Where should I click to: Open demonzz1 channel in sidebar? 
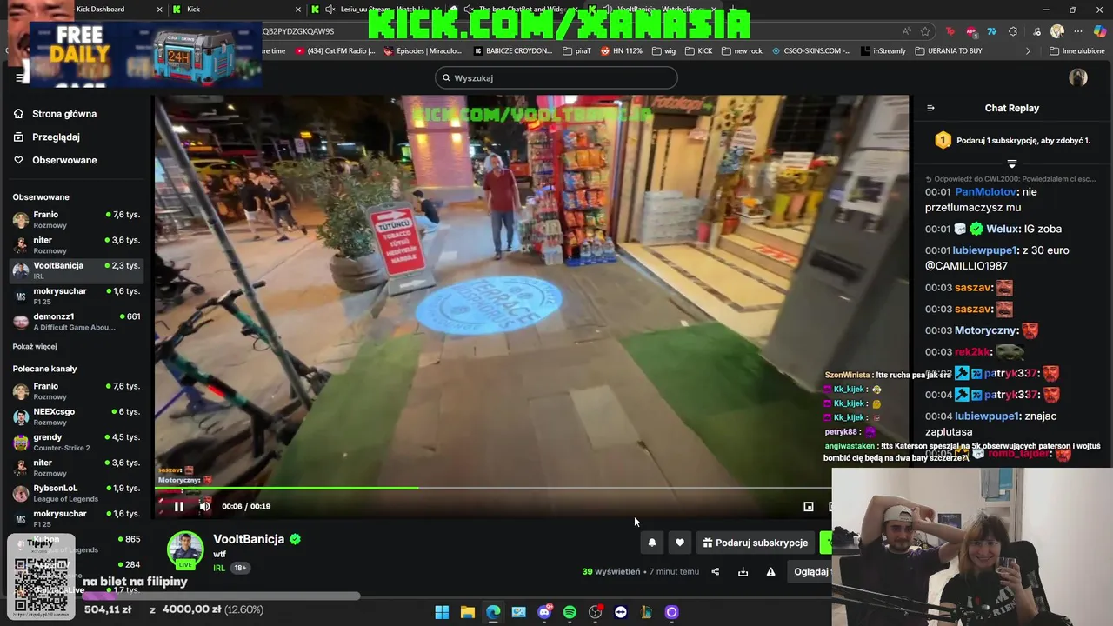(76, 322)
